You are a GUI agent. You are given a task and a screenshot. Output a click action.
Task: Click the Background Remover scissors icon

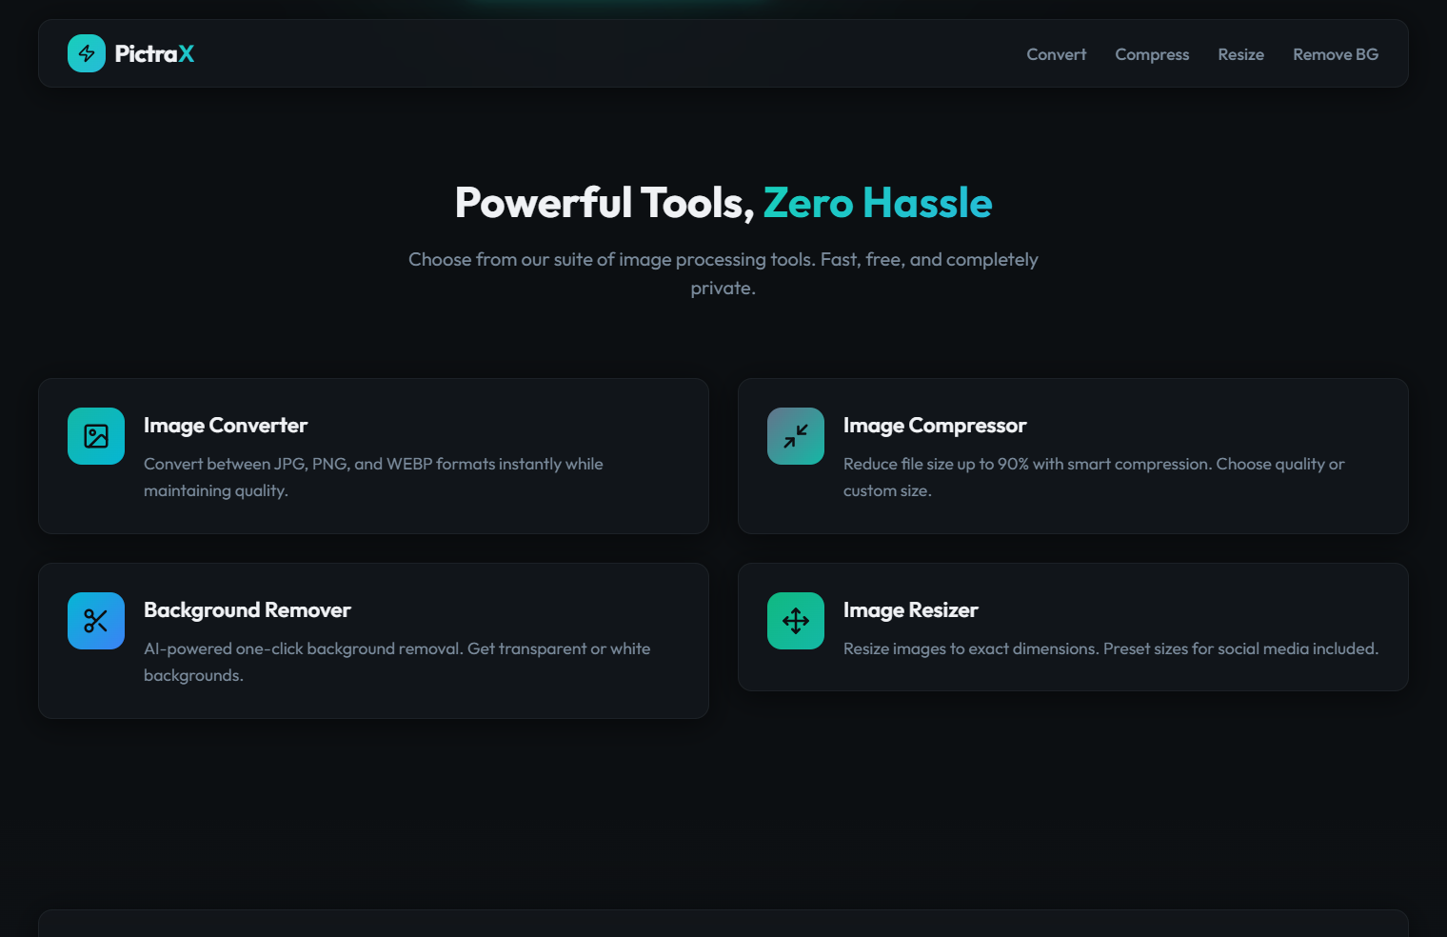pos(96,621)
